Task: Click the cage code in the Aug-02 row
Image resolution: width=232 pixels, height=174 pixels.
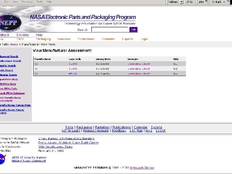Action: (73, 73)
